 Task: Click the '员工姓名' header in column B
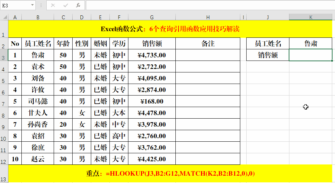click(38, 44)
